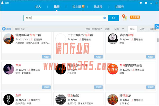Click the 兴趣爱好 tag
The width and height of the screenshot is (159, 106).
click(20, 43)
